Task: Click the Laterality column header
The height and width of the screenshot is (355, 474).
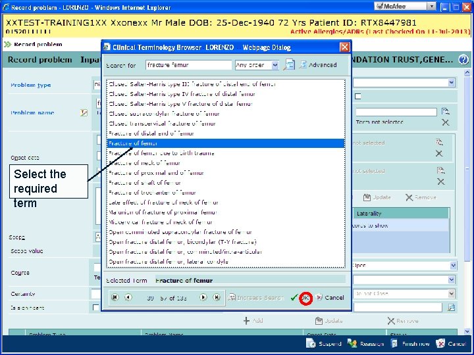Action: click(x=401, y=214)
